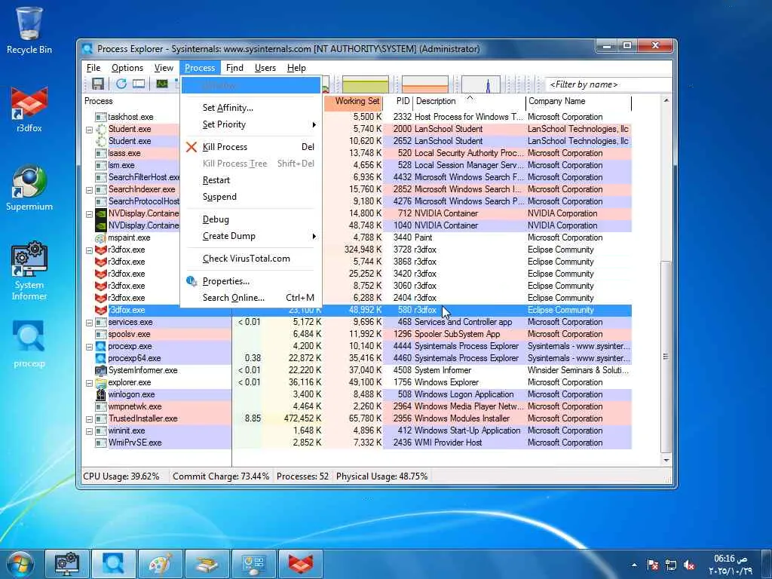Collapse the NVDisplay.Container PID 712 node

[x=89, y=214]
